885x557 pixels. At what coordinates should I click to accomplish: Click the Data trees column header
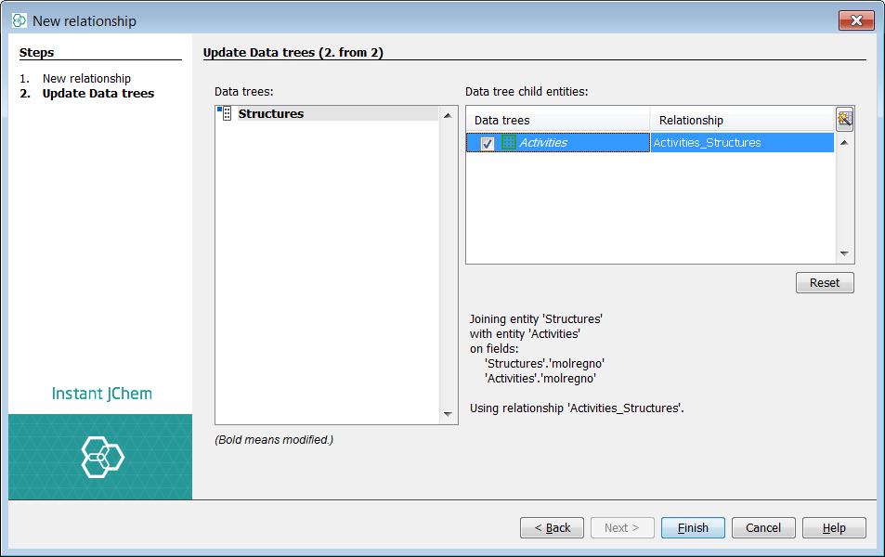(557, 120)
